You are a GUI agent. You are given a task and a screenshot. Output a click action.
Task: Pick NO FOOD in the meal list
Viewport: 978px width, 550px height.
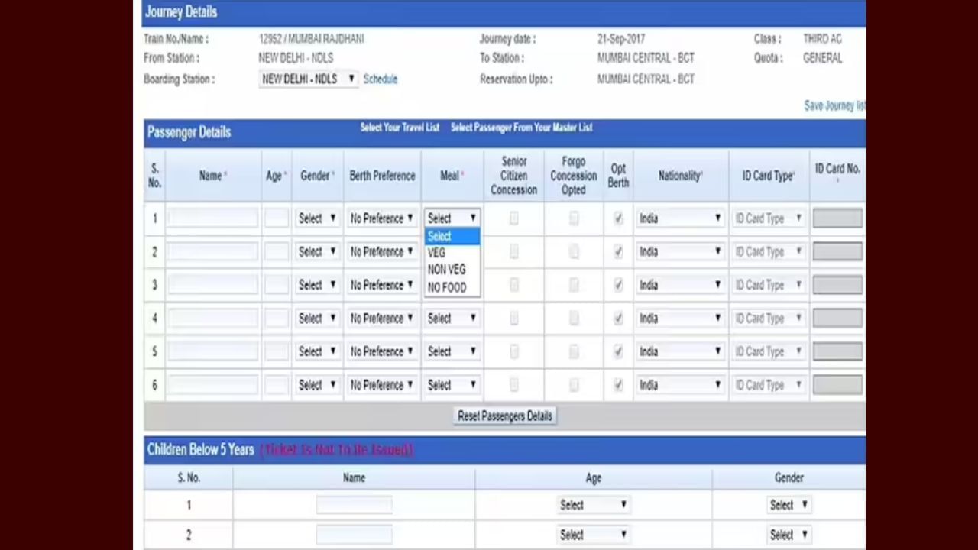[447, 287]
